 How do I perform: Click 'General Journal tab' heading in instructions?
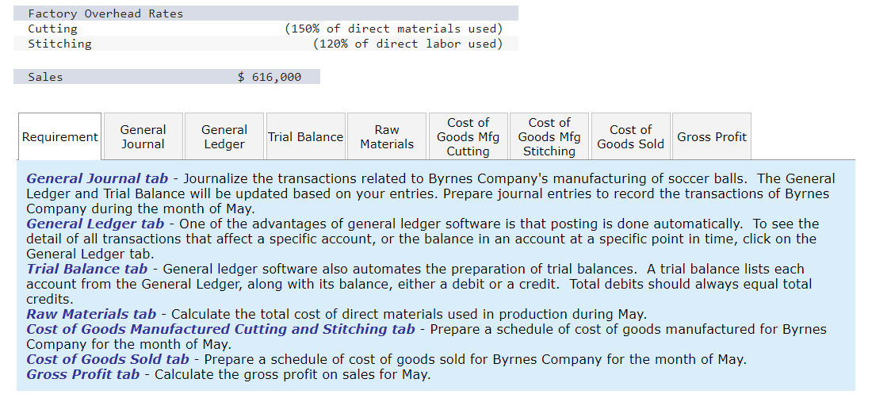coord(98,178)
